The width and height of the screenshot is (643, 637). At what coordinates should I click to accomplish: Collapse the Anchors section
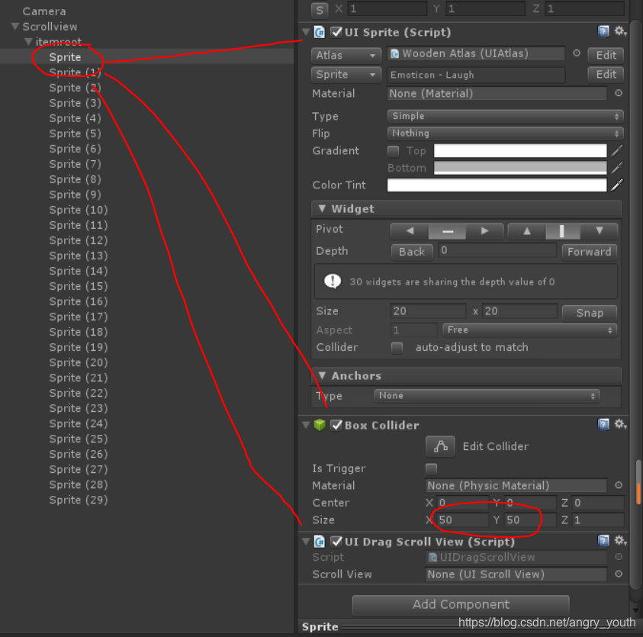pos(323,376)
